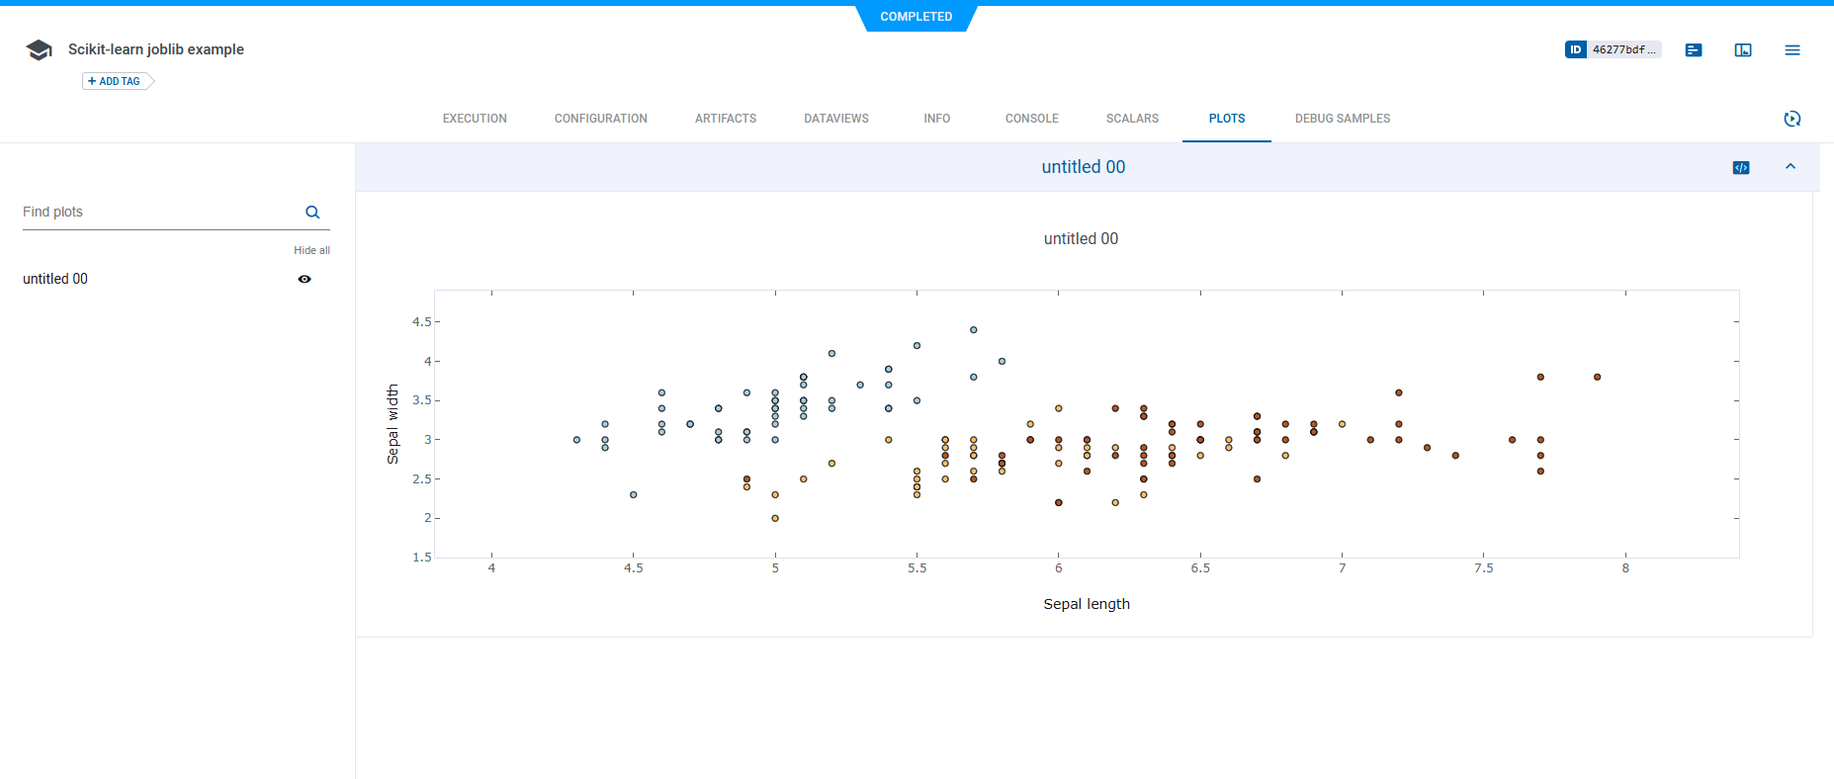Click the ADD TAG button
1834x779 pixels.
pos(116,81)
